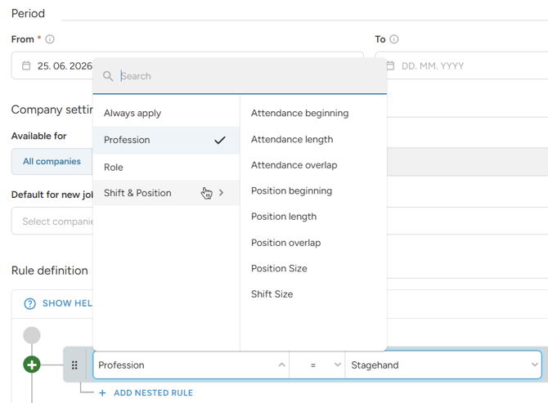Select Role in the condition list
This screenshot has height=403, width=548.
[x=166, y=168]
